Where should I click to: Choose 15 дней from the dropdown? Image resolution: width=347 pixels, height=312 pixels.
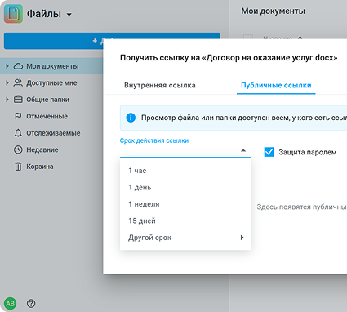[x=185, y=221]
